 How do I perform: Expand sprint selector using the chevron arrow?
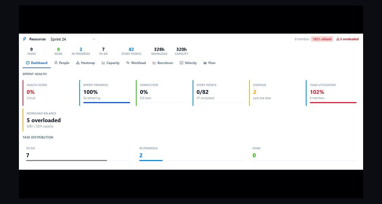pyautogui.click(x=94, y=39)
